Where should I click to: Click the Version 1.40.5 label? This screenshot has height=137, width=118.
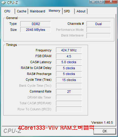[x=102, y=122]
